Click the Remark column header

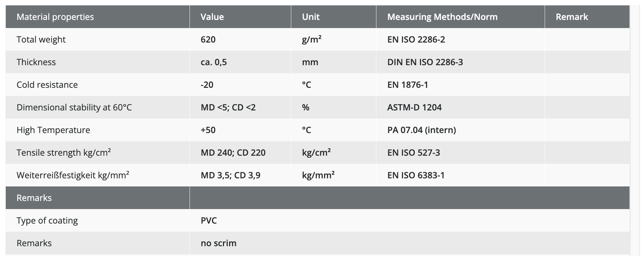(x=572, y=17)
